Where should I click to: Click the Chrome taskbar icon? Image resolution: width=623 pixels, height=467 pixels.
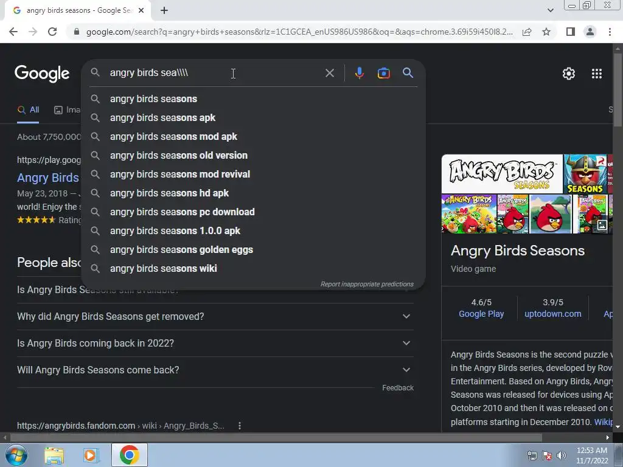(x=129, y=455)
